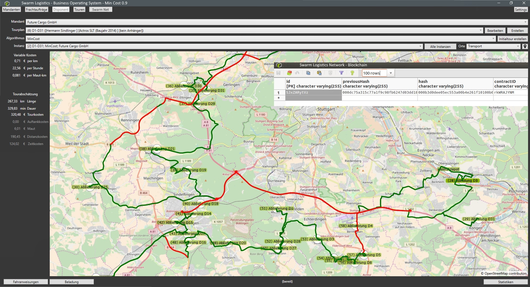This screenshot has height=287, width=530.
Task: Click the OpenStreetMap contributors credit
Action: click(x=504, y=273)
